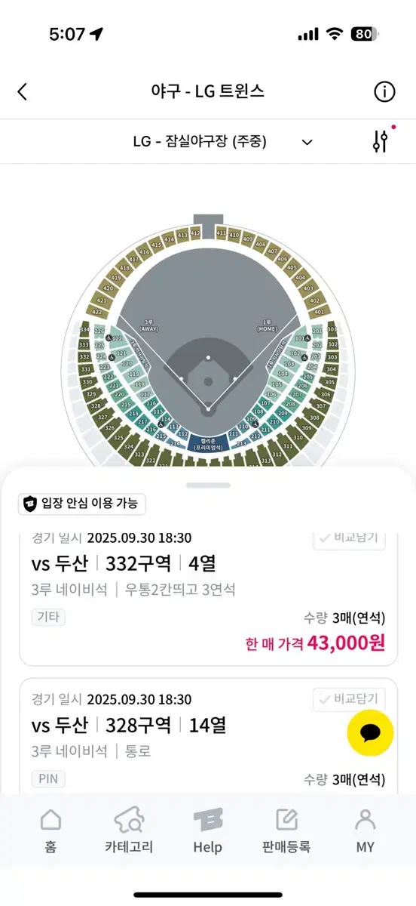The image size is (416, 906).
Task: Go to the 홈 home icon
Action: pyautogui.click(x=50, y=830)
